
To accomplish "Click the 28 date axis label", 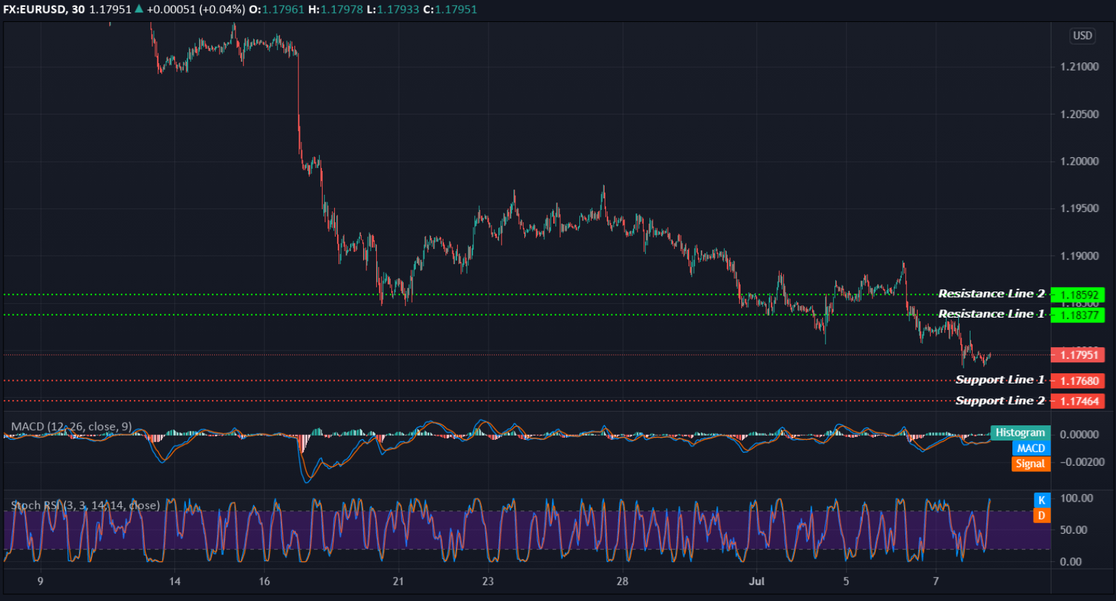I will point(622,582).
